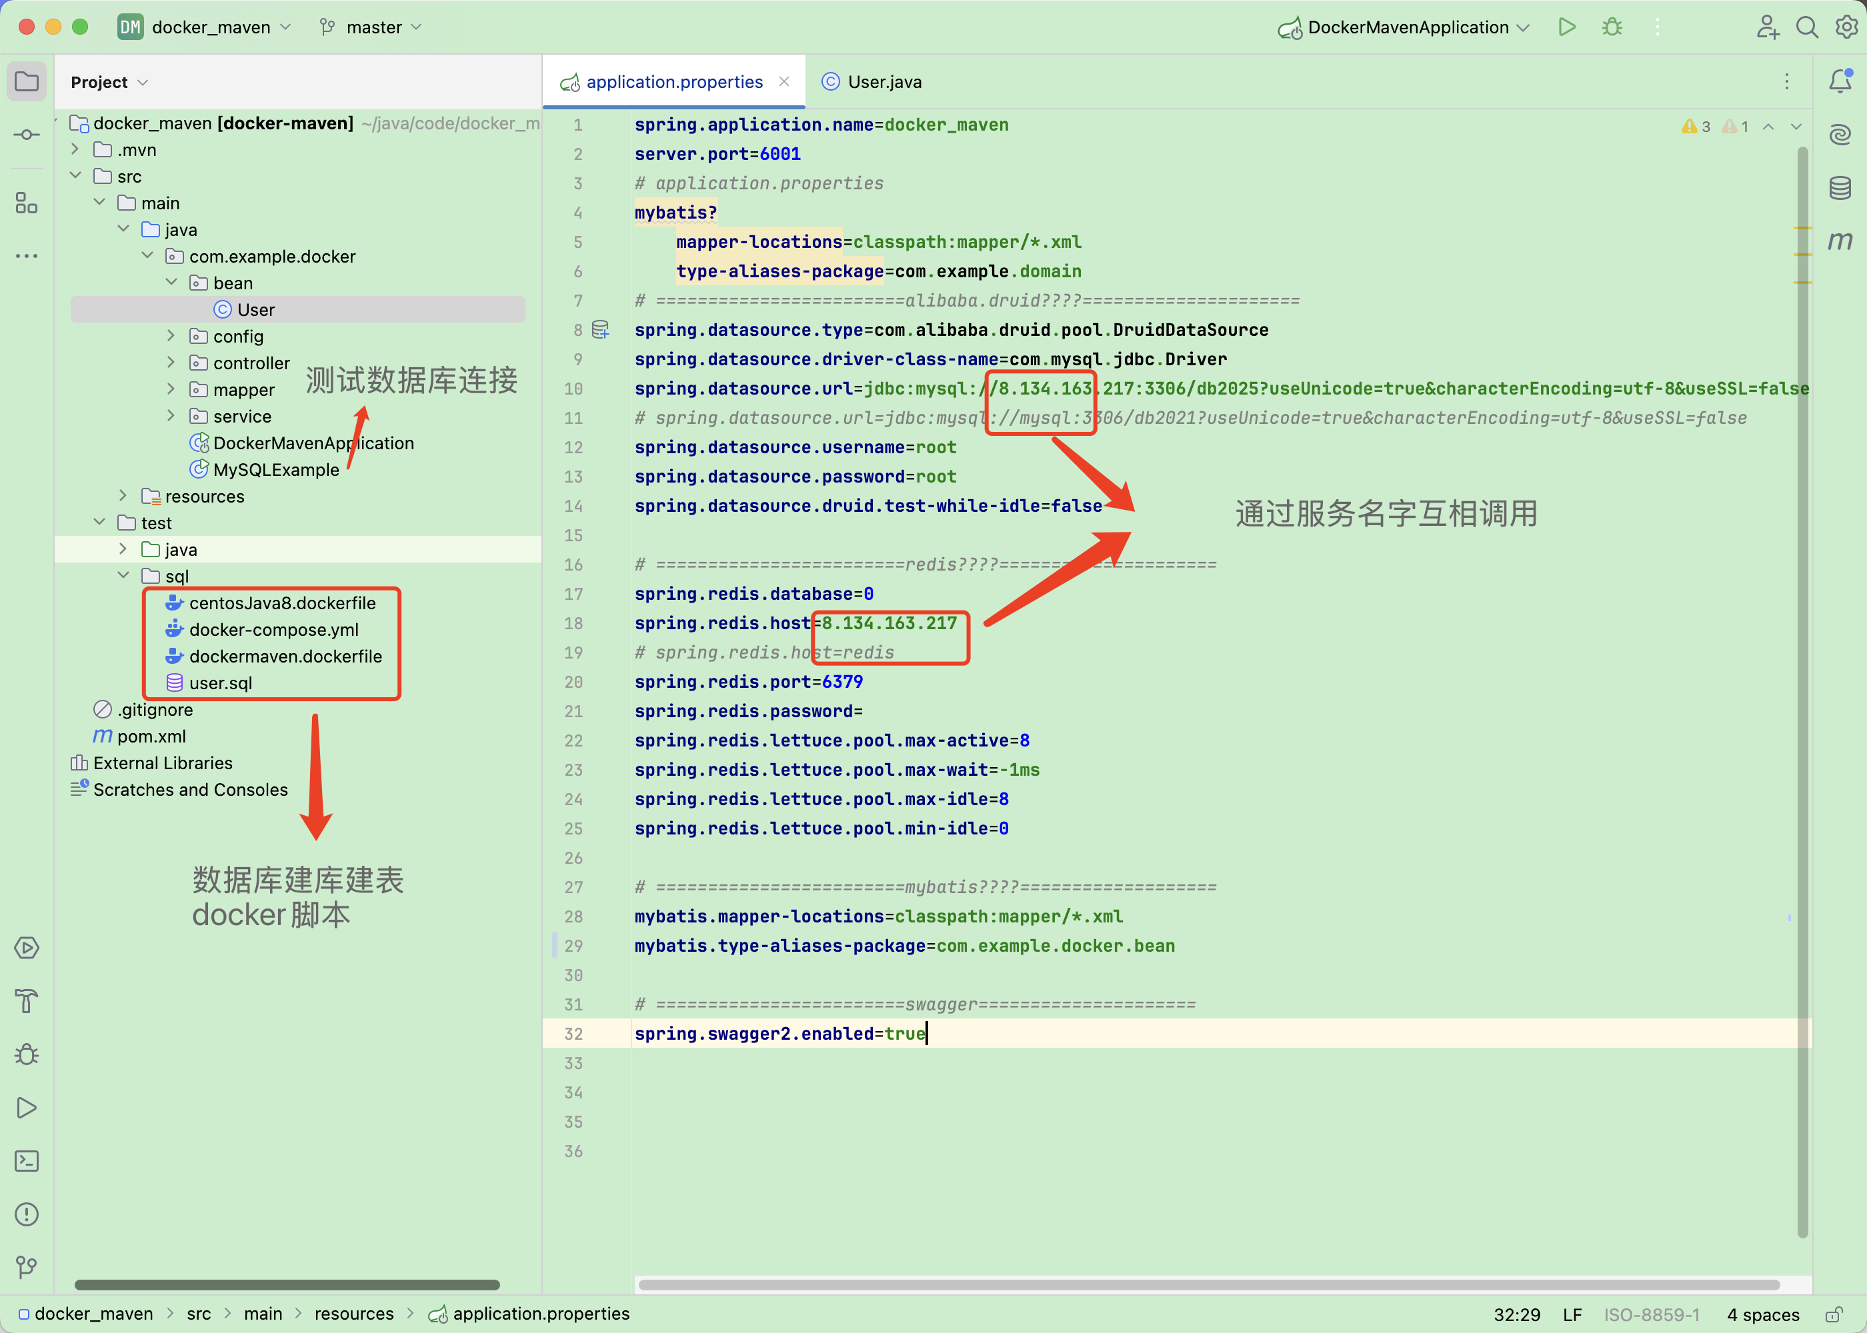
Task: Open Search Everywhere magnifier icon
Action: (x=1806, y=27)
